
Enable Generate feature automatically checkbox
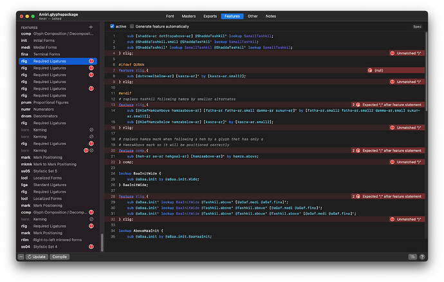(131, 26)
